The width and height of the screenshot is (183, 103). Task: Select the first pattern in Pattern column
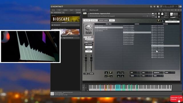(x=165, y=26)
